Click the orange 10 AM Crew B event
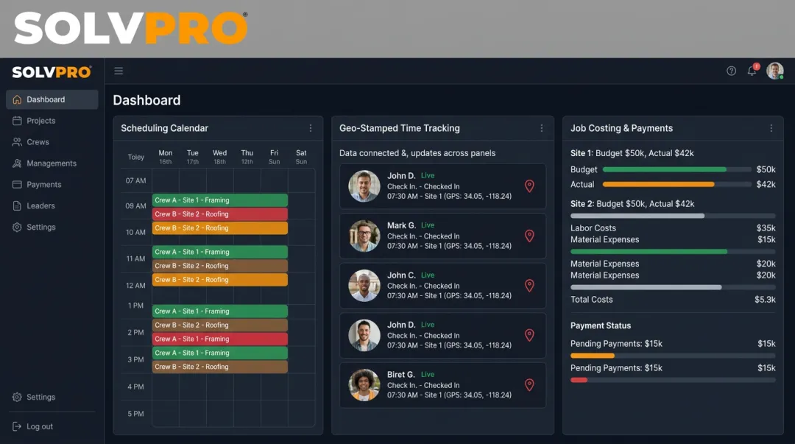The image size is (795, 444). [x=220, y=228]
